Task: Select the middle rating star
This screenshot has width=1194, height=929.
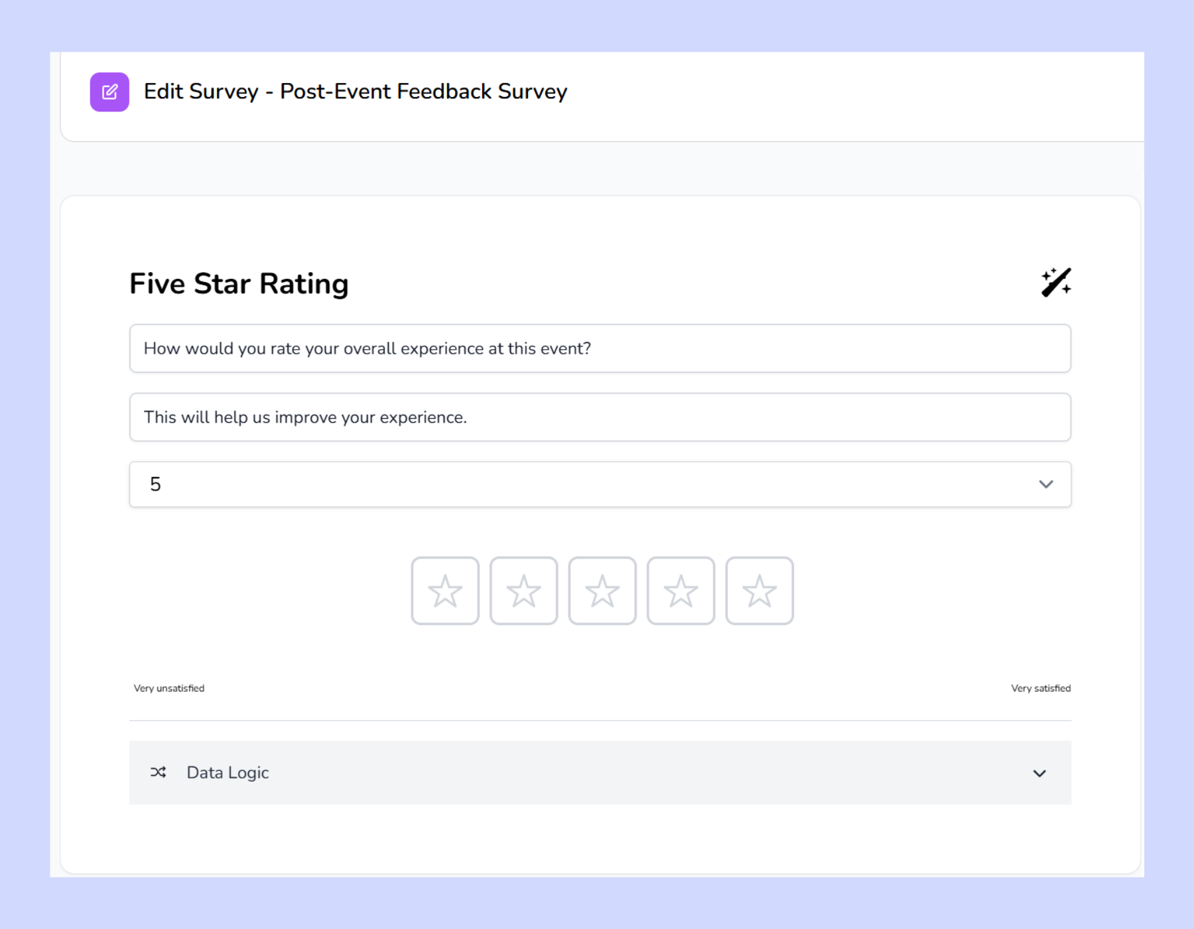Action: (602, 590)
